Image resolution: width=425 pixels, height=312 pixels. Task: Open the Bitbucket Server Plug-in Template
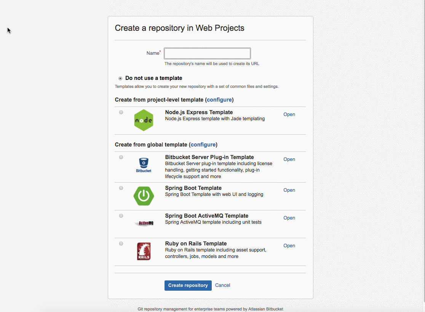pos(289,159)
